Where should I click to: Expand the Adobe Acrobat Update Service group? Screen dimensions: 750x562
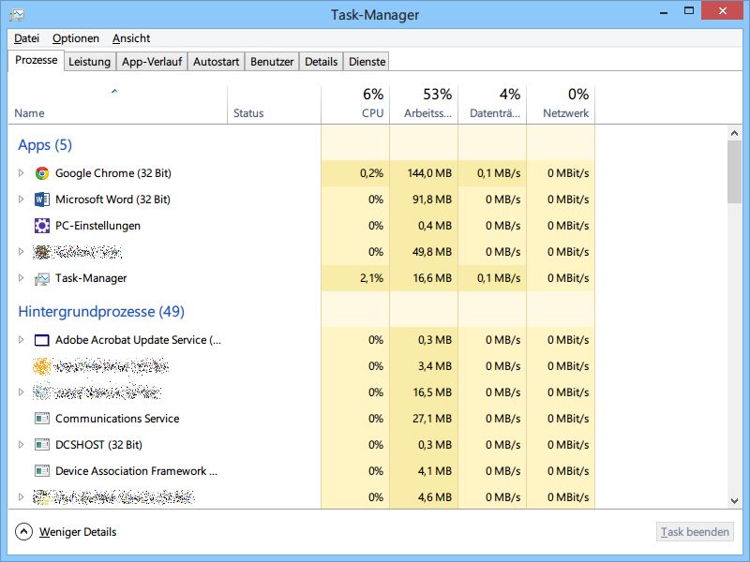[21, 339]
